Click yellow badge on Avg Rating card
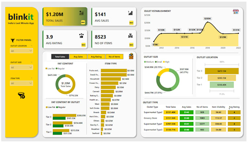249x143 pixels. [x=83, y=45]
